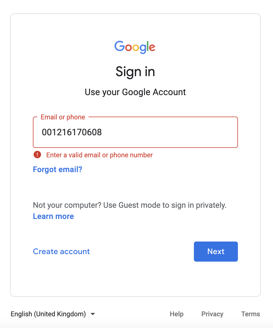The height and width of the screenshot is (328, 273).
Task: Open the Terms footer link
Action: pos(251,314)
